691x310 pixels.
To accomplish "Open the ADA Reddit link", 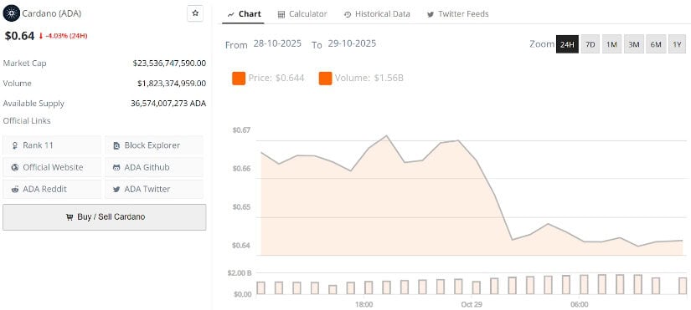I will 52,189.
